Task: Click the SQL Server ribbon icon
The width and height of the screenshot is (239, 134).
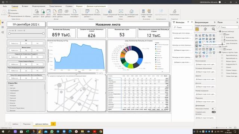Action: (x=55, y=12)
